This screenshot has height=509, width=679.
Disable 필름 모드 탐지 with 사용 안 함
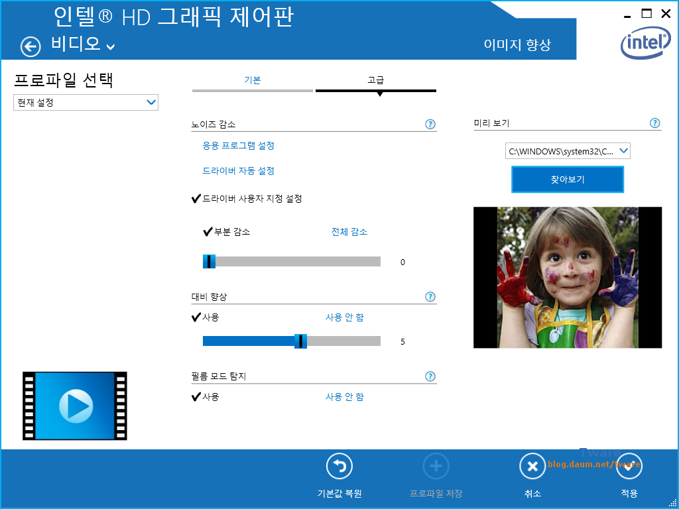(345, 396)
